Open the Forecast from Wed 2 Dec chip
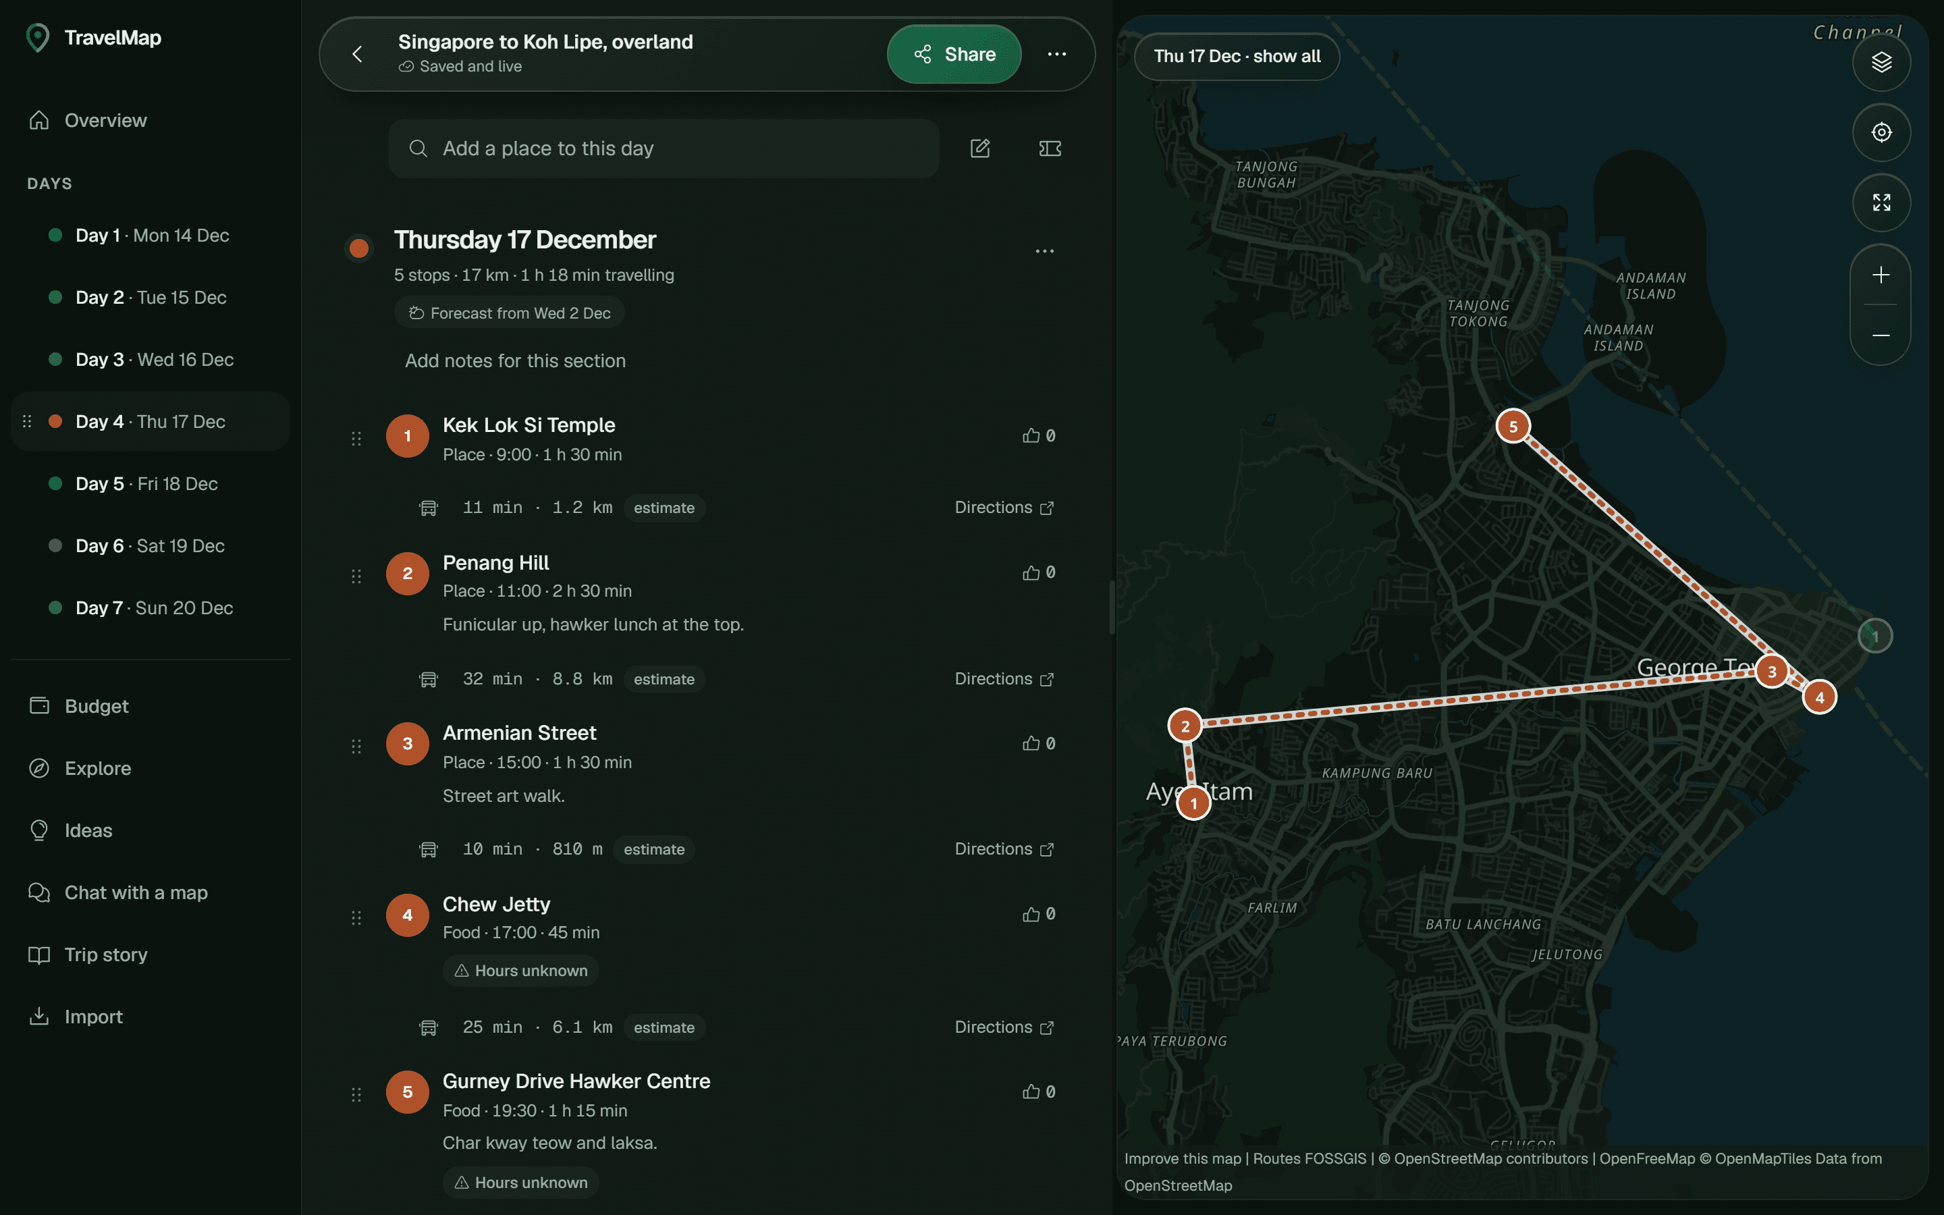 [x=510, y=313]
